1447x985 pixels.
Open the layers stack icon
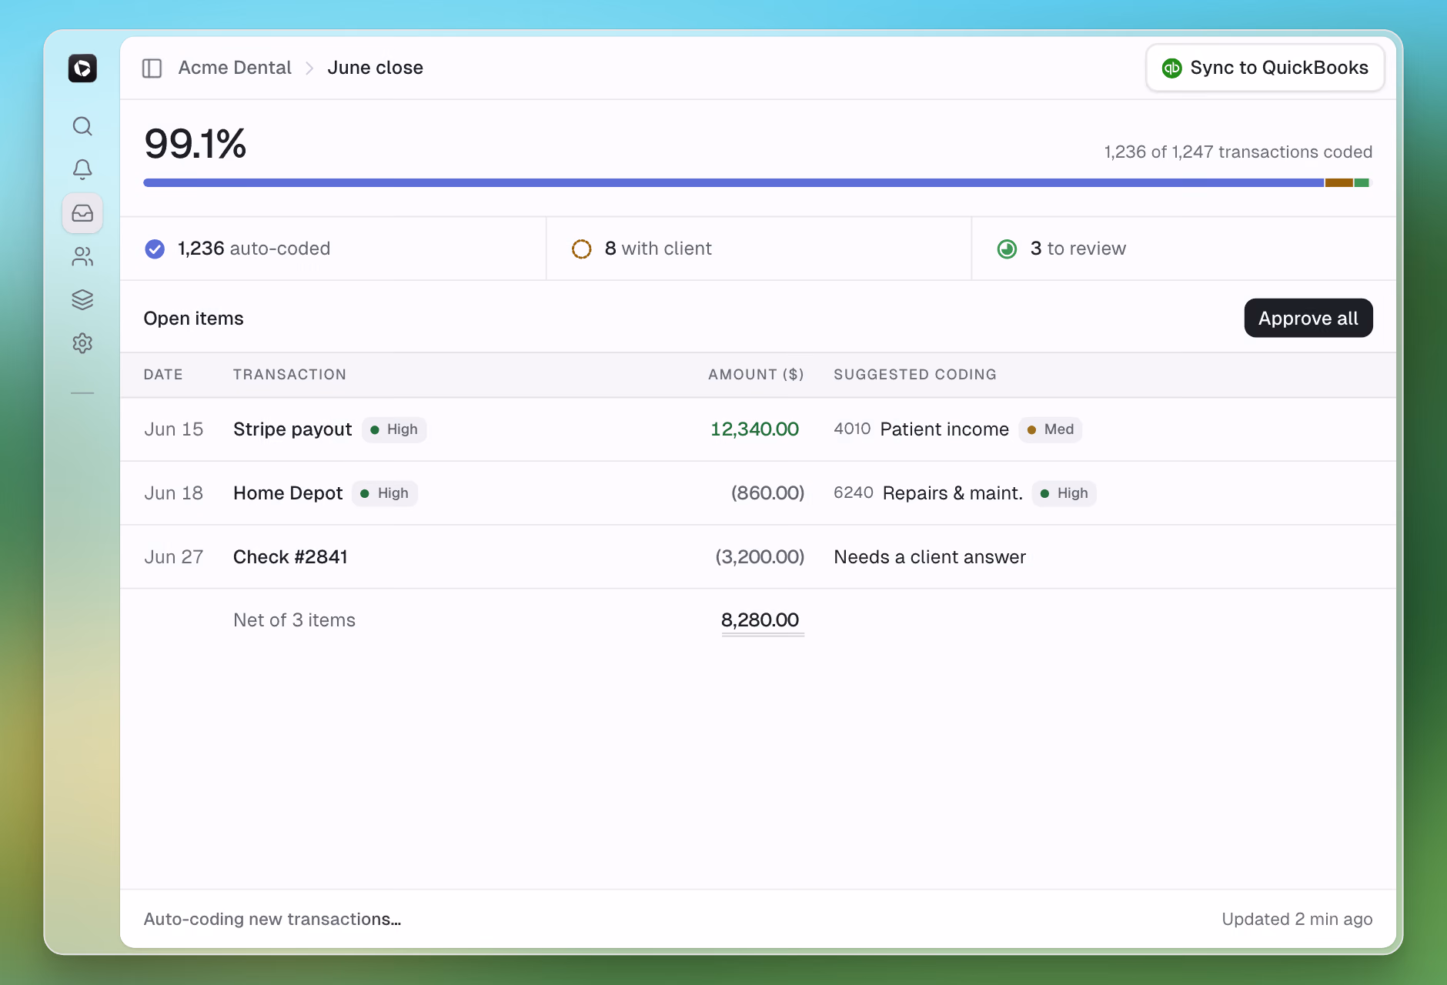[82, 299]
